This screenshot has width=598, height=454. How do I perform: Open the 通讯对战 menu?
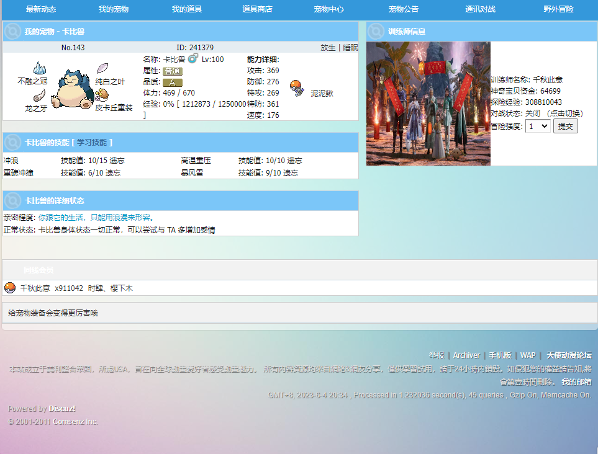coord(480,9)
